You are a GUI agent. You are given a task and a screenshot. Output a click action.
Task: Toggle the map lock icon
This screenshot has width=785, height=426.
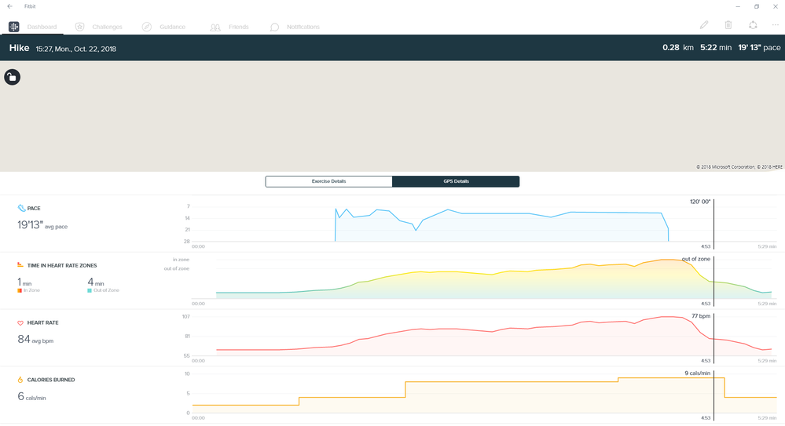13,77
